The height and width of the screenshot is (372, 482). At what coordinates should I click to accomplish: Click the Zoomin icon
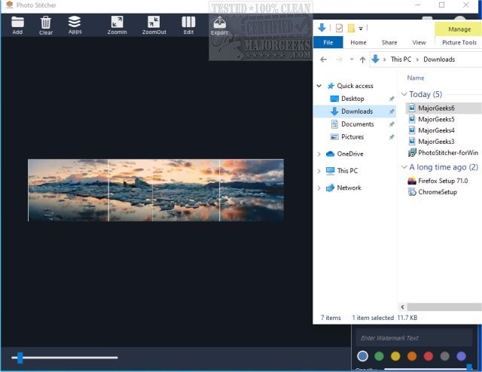coord(117,23)
